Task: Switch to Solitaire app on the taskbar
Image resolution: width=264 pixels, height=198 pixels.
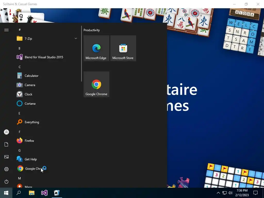Action: [57, 193]
